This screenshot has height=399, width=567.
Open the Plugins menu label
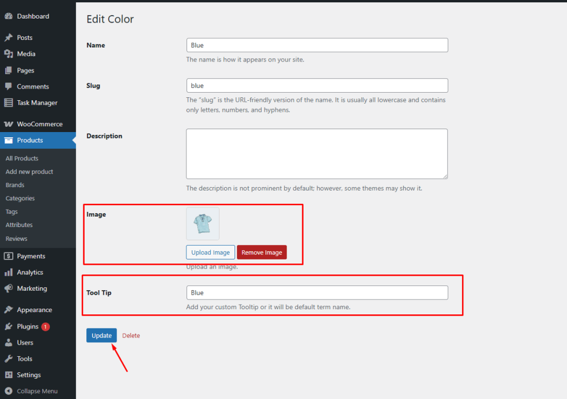27,327
